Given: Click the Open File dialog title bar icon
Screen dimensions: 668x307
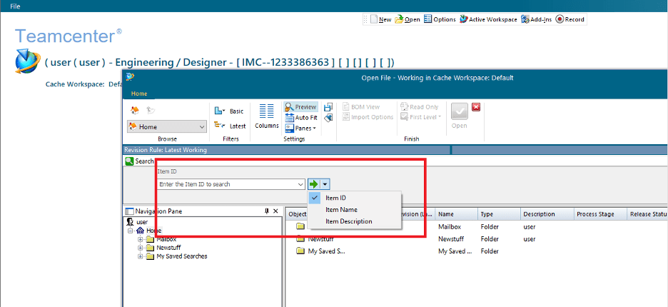Looking at the screenshot, I should tap(130, 77).
